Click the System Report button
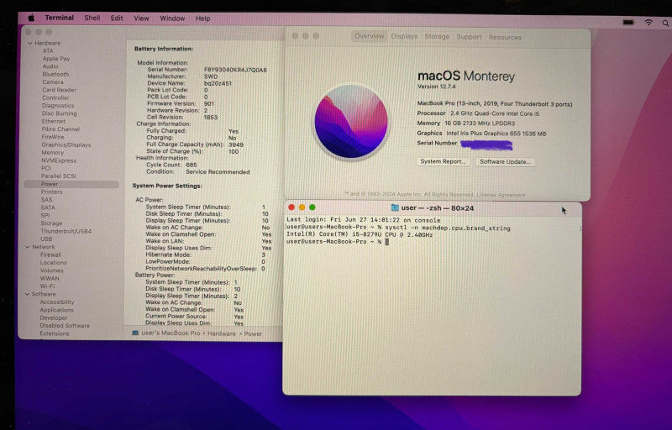This screenshot has width=672, height=430. point(443,161)
